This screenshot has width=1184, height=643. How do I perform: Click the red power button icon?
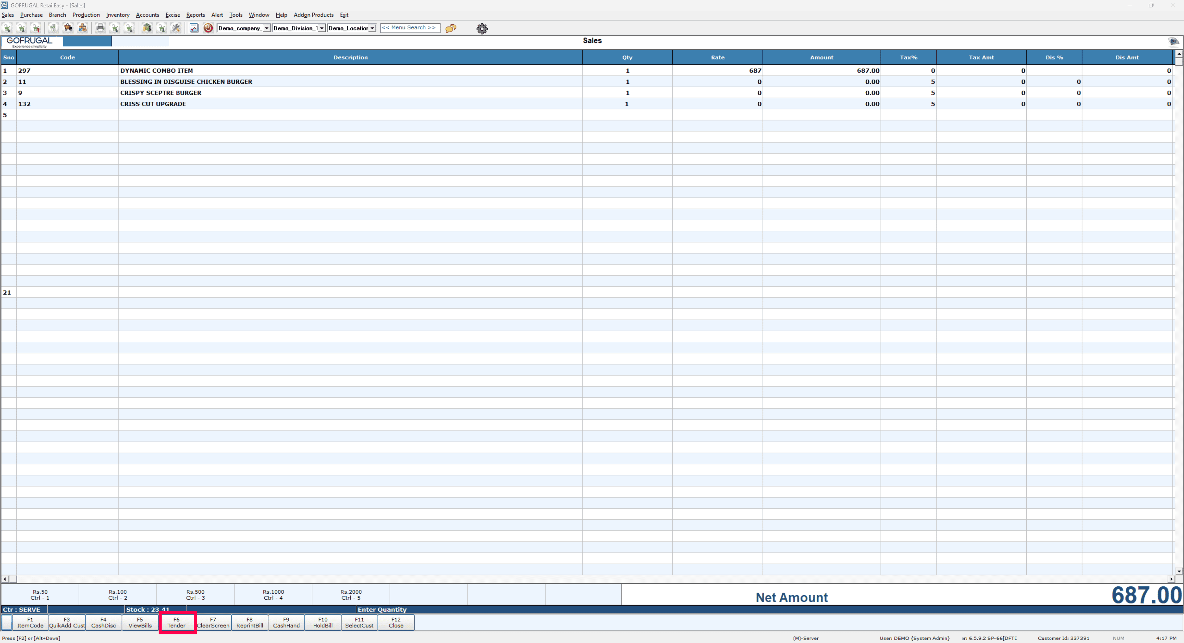(208, 28)
